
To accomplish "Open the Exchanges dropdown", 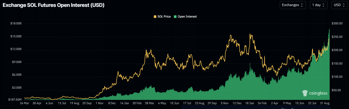I will 292,5.
